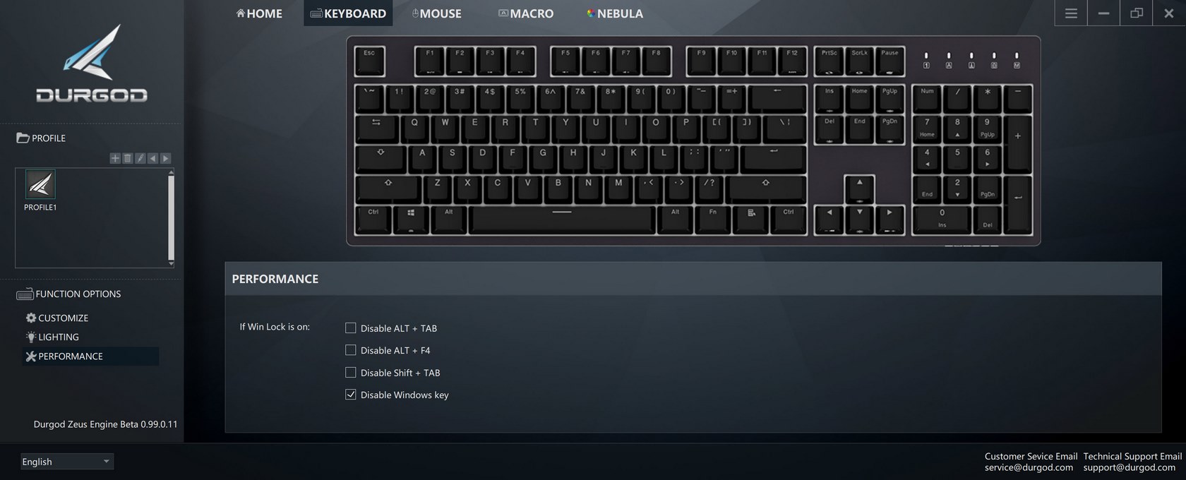Enable Disable ALT + TAB checkbox
This screenshot has width=1186, height=480.
pyautogui.click(x=350, y=328)
